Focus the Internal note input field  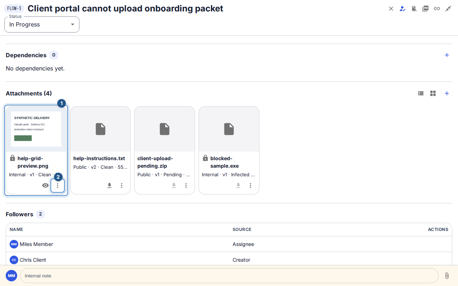tap(229, 276)
